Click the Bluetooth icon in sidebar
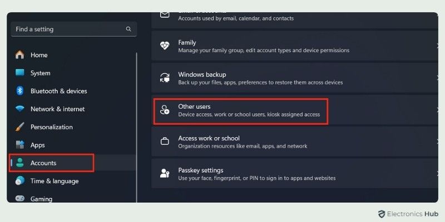The width and height of the screenshot is (445, 222). [x=19, y=91]
